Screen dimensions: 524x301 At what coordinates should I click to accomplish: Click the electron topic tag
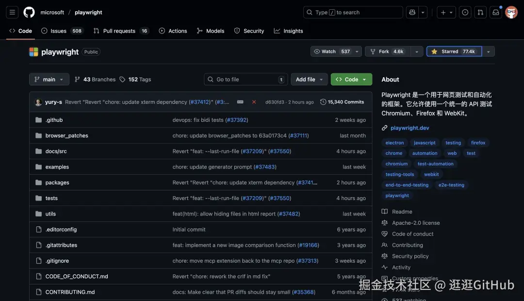pyautogui.click(x=394, y=142)
